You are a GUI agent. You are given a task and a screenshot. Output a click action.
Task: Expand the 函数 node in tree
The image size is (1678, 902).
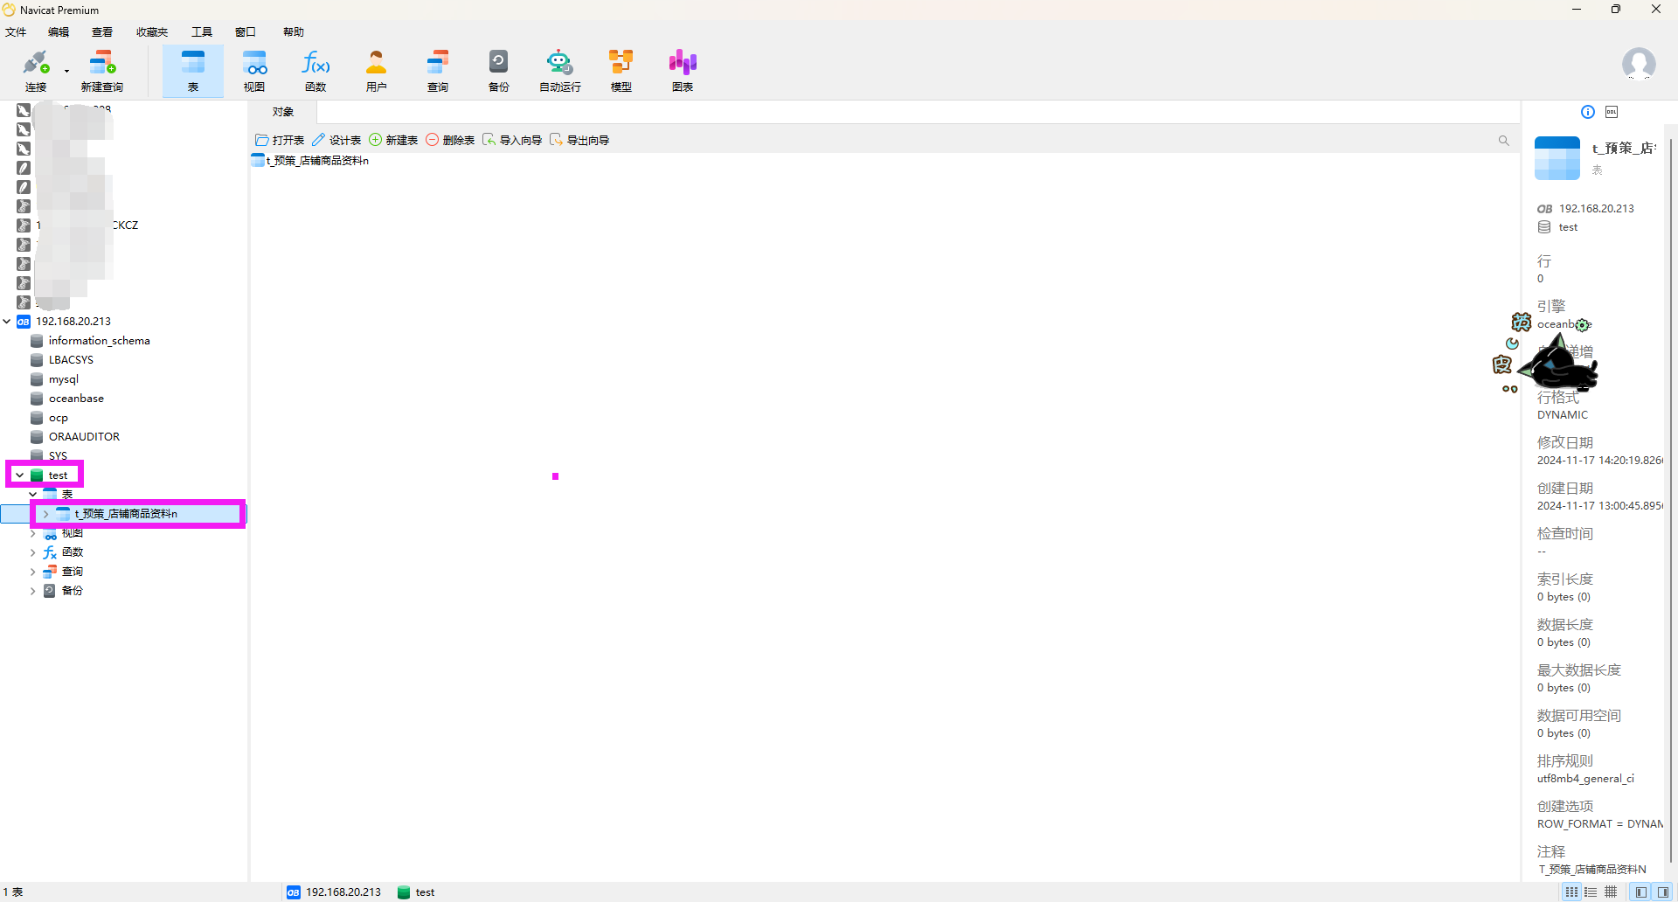[32, 552]
